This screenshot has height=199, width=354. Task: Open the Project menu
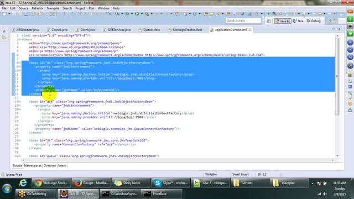80,8
